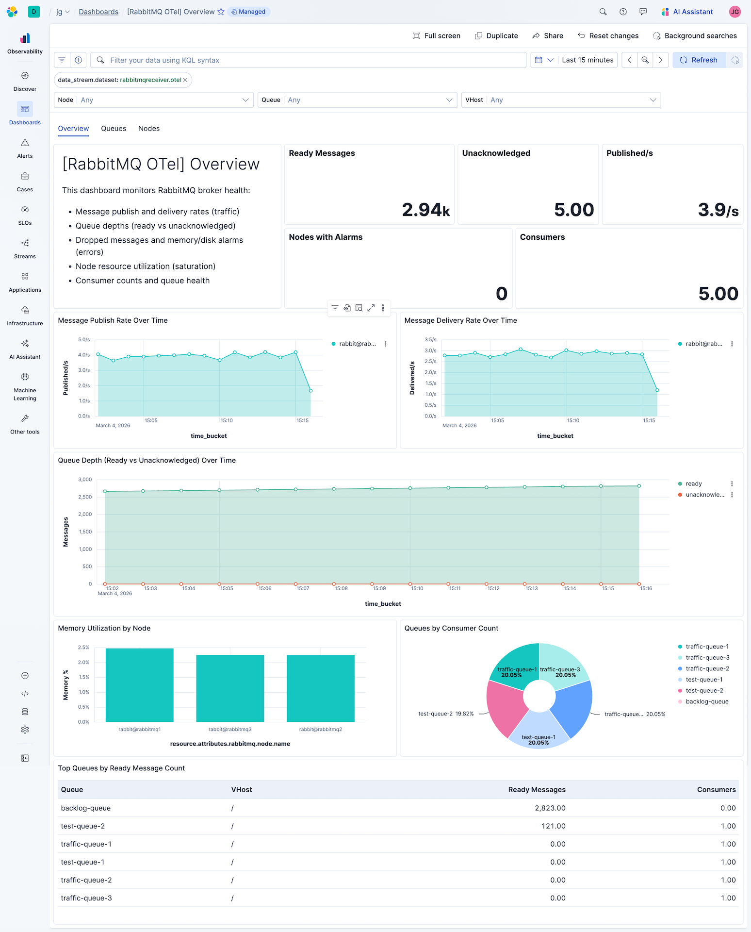
Task: Sort table by the Ready Messages column header
Action: pos(537,790)
